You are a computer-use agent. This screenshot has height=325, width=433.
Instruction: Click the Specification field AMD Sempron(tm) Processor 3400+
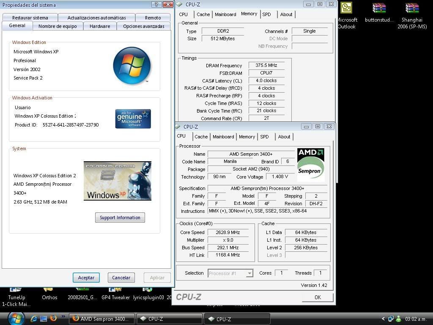pyautogui.click(x=267, y=188)
